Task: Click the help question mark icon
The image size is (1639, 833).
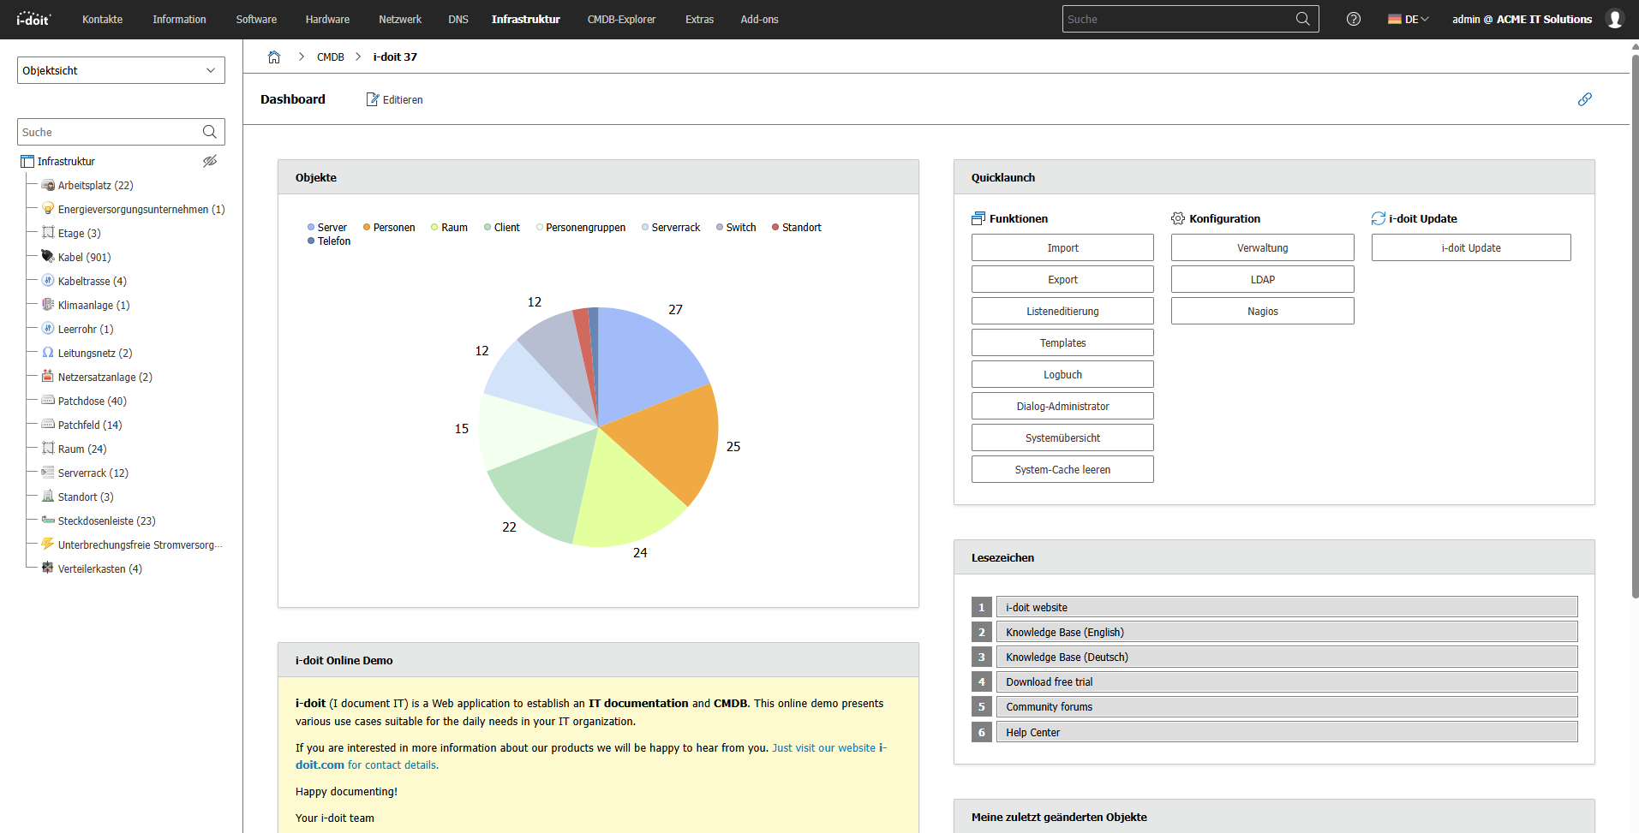Action: (x=1354, y=19)
